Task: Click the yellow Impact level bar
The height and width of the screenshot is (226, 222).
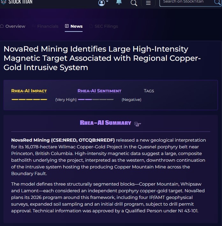Action: (x=29, y=99)
